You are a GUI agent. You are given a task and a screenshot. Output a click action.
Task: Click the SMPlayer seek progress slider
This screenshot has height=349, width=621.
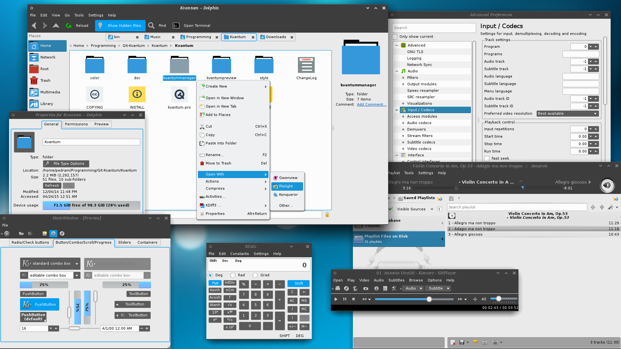(414, 299)
